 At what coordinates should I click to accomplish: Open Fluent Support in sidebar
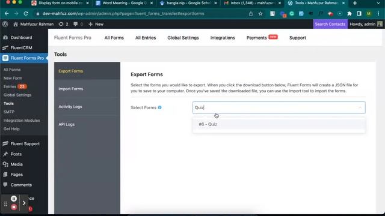tap(24, 144)
